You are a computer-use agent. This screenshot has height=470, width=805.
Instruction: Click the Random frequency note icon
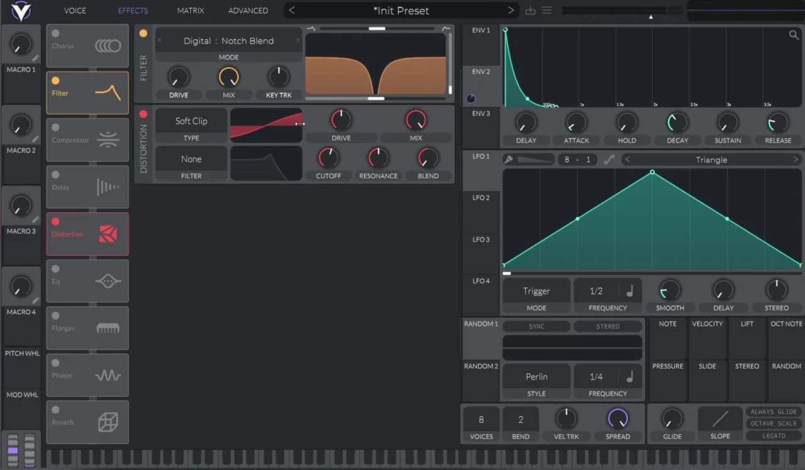click(x=630, y=376)
